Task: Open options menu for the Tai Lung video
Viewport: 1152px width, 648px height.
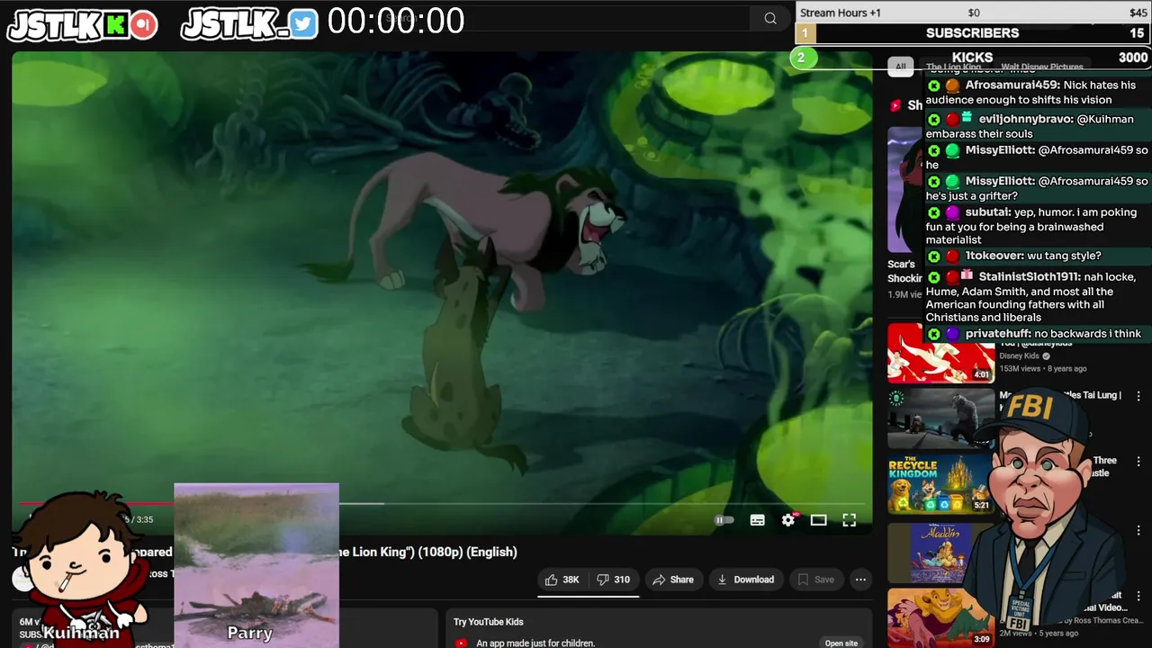Action: click(x=1138, y=396)
